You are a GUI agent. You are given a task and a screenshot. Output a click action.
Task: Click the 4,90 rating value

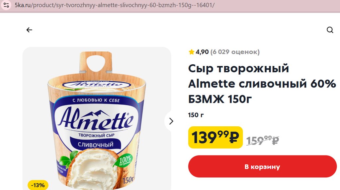click(202, 52)
